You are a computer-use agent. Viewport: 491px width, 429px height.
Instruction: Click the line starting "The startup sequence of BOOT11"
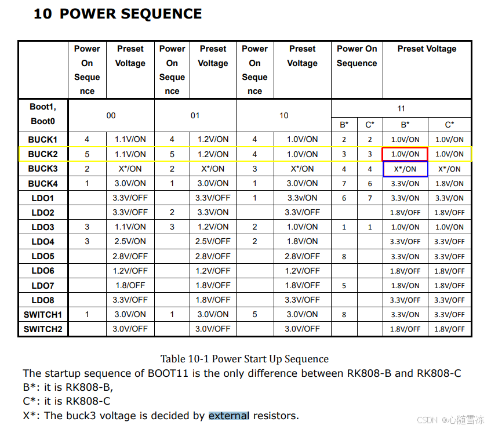242,373
